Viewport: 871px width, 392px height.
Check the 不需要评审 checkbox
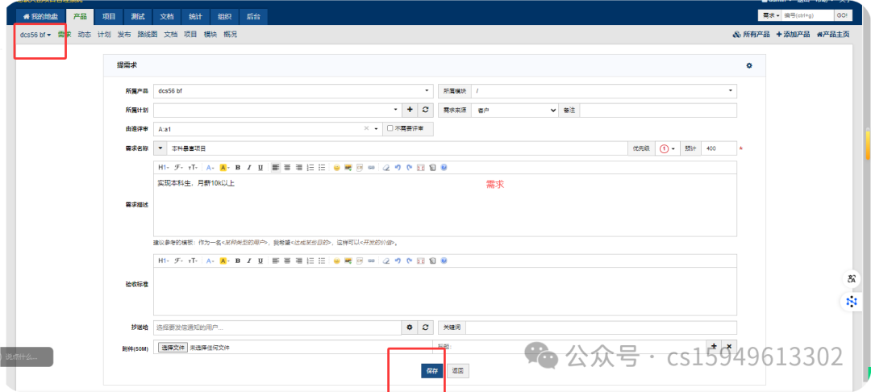[390, 128]
